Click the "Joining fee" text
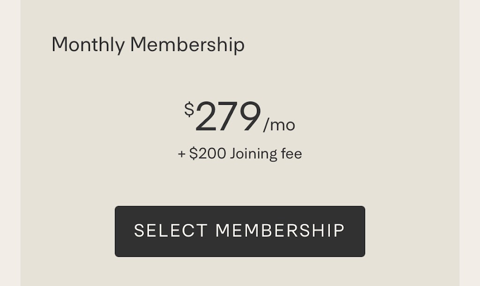This screenshot has width=480, height=286. click(x=266, y=154)
